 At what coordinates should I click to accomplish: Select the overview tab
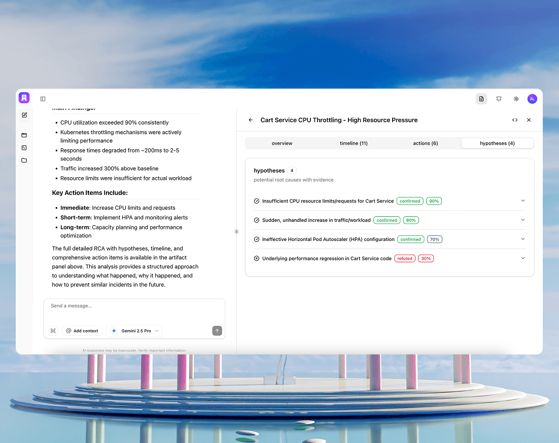coord(282,143)
